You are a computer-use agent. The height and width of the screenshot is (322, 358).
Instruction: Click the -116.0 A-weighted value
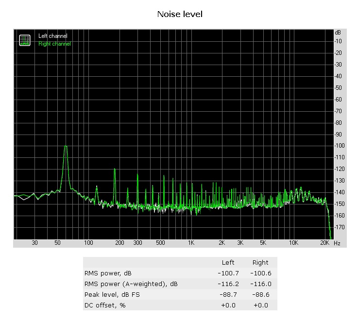[x=260, y=284]
